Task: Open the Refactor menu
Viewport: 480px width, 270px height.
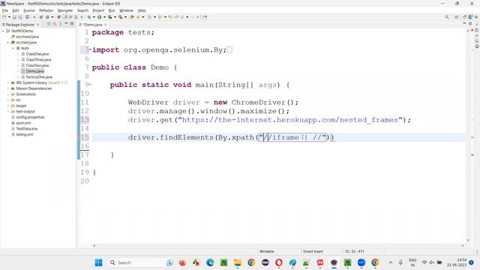Action: [x=46, y=10]
